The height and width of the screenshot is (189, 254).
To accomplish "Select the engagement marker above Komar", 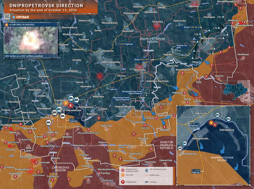I will coord(200,98).
